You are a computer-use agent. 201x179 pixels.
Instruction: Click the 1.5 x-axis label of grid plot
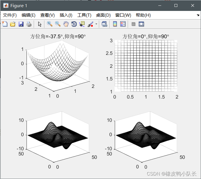coord(161,97)
